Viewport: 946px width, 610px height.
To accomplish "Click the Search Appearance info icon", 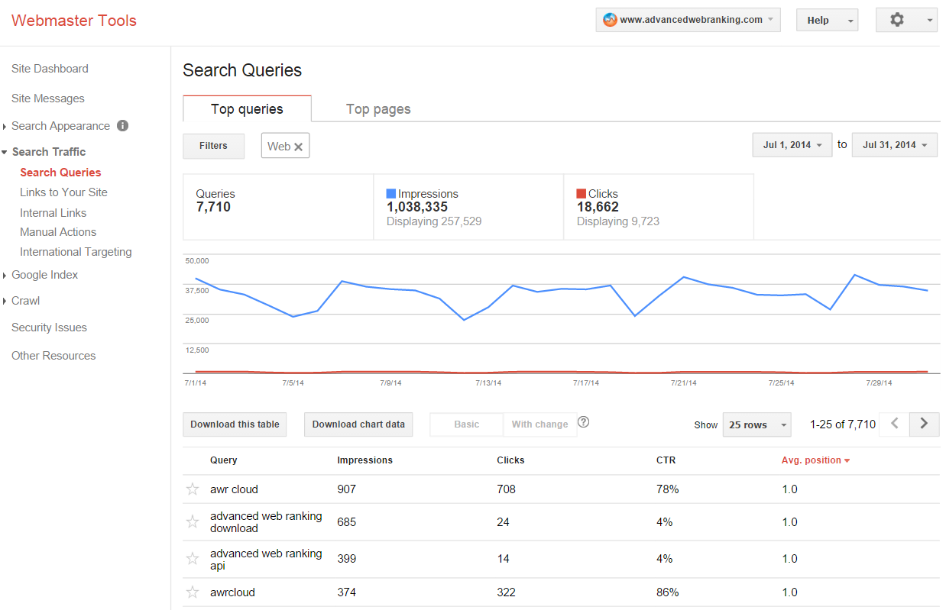I will point(122,126).
